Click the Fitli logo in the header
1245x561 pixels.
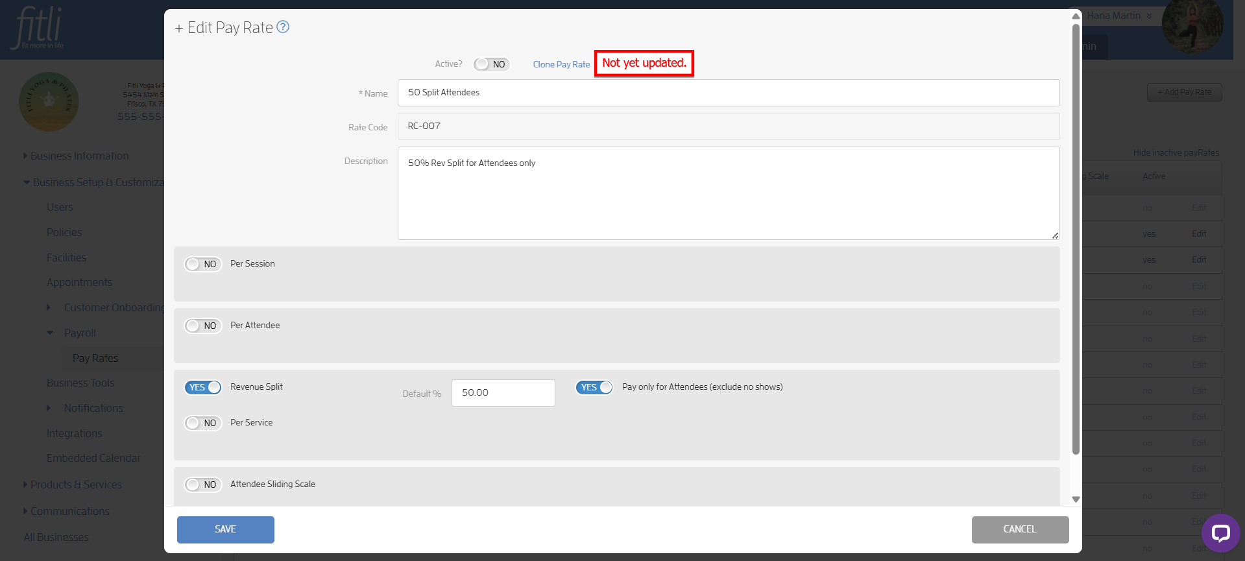click(x=38, y=28)
